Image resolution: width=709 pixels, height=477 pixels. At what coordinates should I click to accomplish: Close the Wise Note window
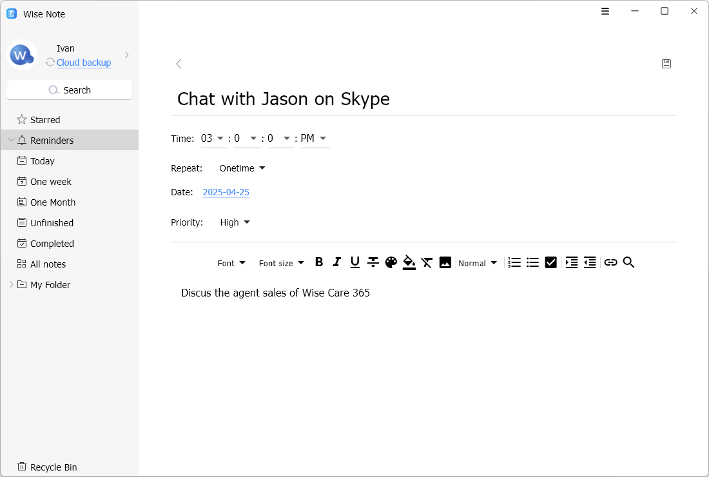pos(694,11)
